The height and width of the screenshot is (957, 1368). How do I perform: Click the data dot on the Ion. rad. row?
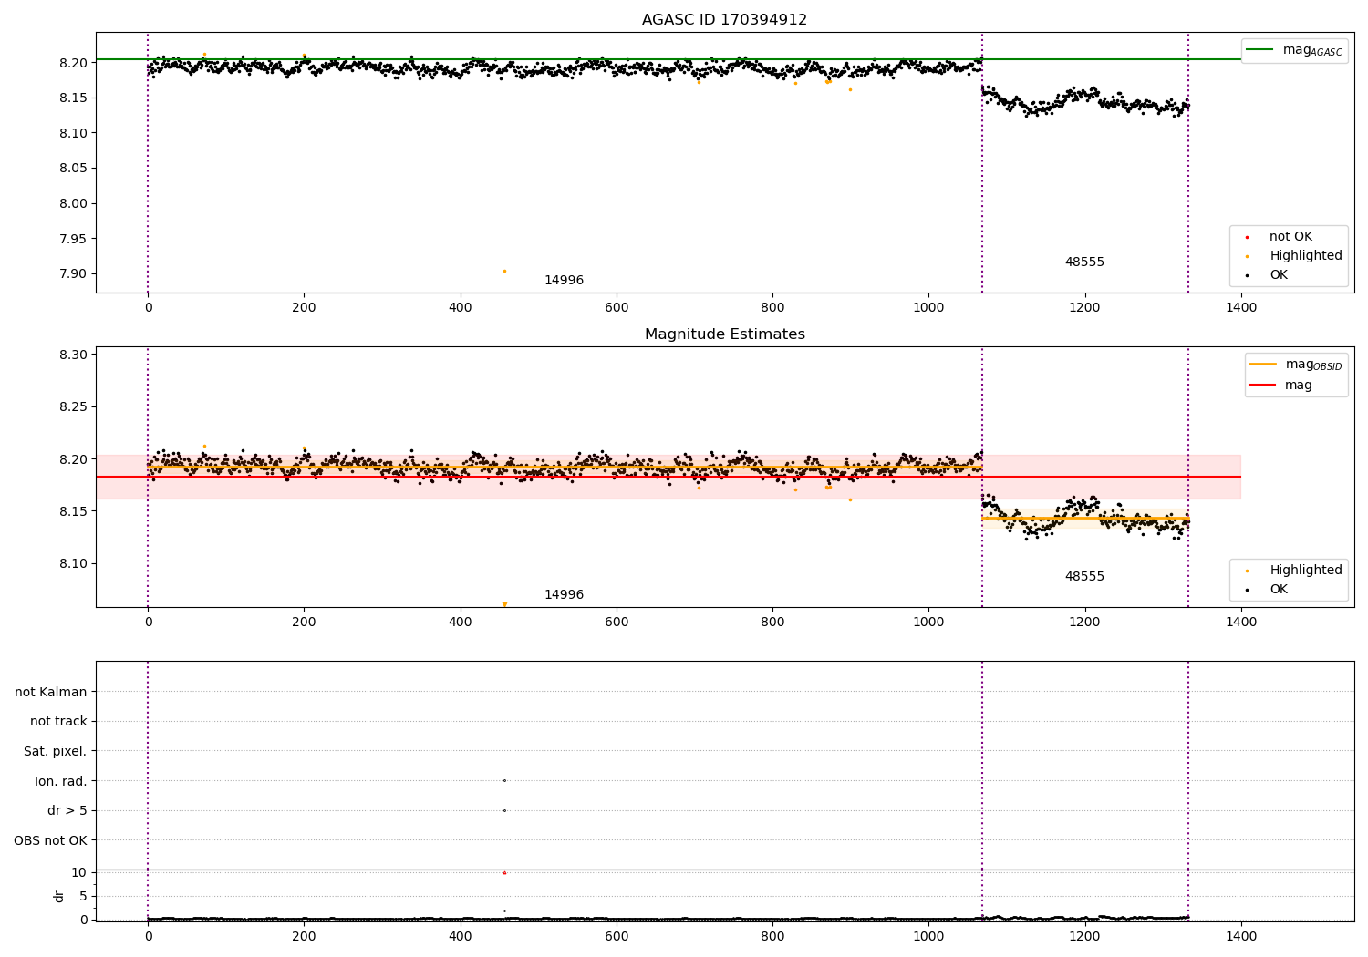[x=504, y=781]
